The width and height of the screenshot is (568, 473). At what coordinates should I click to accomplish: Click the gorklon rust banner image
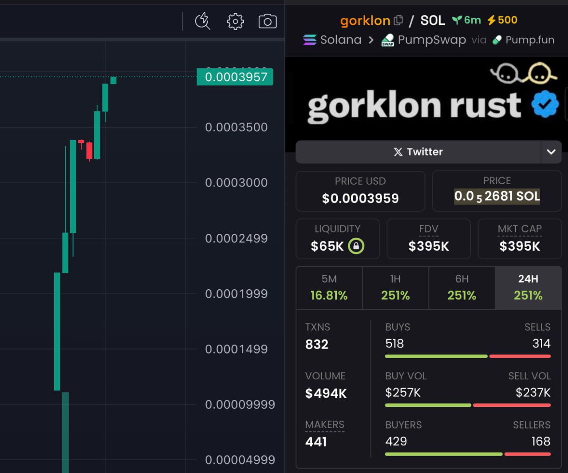point(426,98)
